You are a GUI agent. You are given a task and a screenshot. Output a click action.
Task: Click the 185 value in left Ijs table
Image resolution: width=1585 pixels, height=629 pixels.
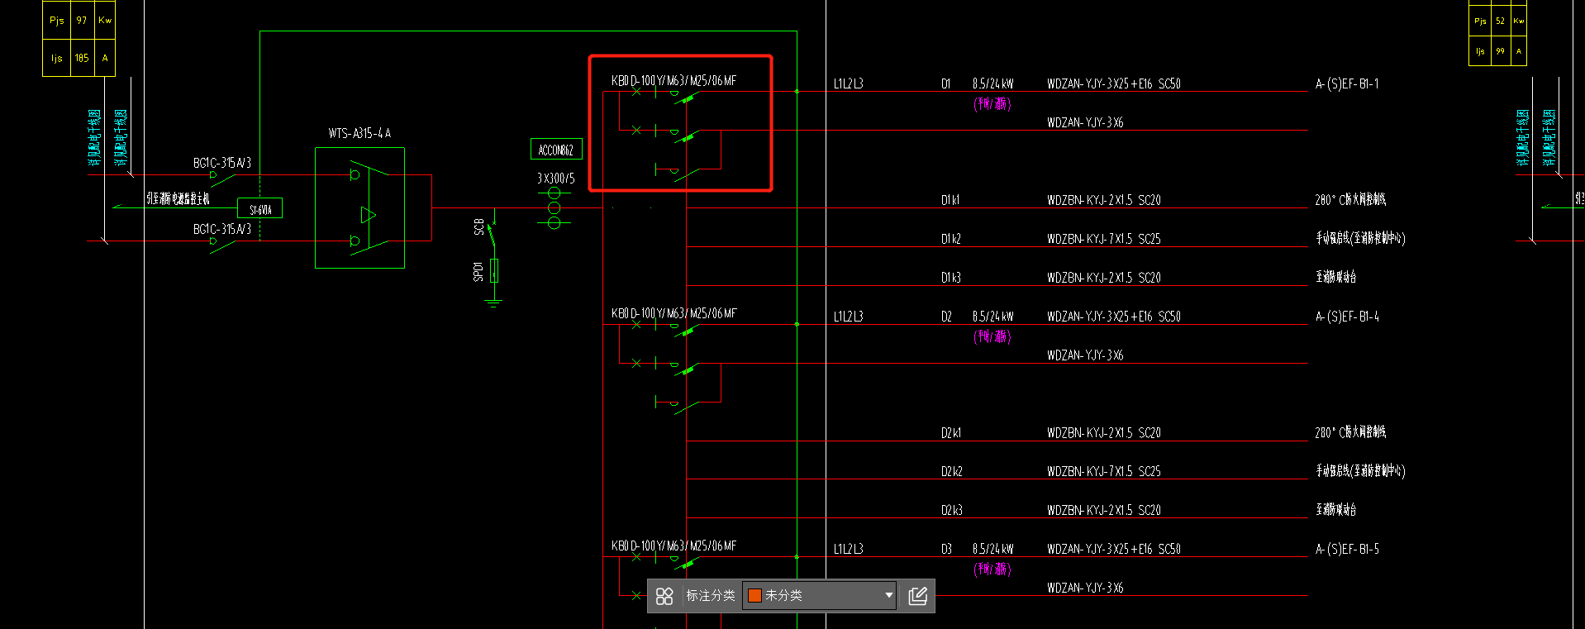pyautogui.click(x=82, y=58)
